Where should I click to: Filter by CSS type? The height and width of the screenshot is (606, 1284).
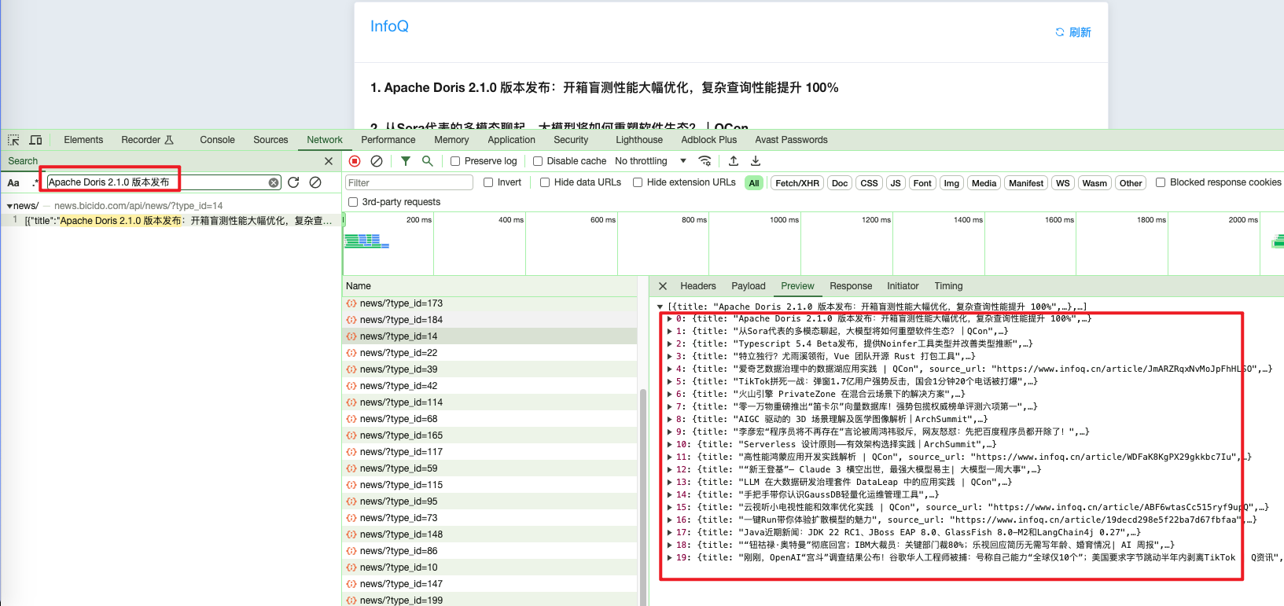(869, 183)
